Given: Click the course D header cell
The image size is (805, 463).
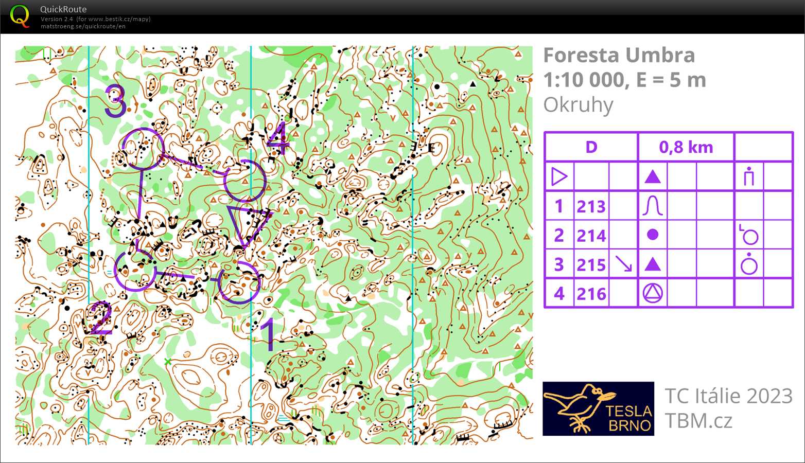Looking at the screenshot, I should (x=590, y=147).
